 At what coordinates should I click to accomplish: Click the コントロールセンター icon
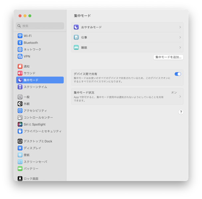(20, 117)
